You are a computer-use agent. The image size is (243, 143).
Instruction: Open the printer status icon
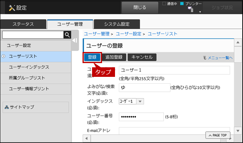click(x=191, y=9)
